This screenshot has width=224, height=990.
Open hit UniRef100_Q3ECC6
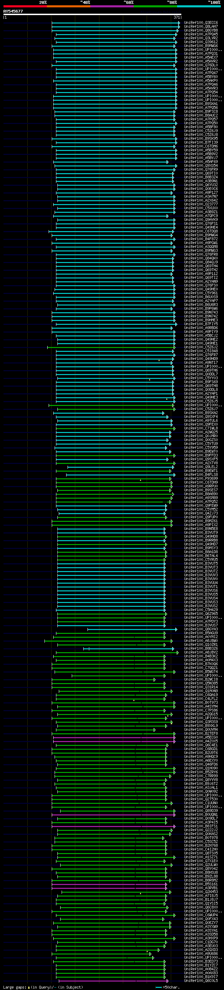coord(201,23)
